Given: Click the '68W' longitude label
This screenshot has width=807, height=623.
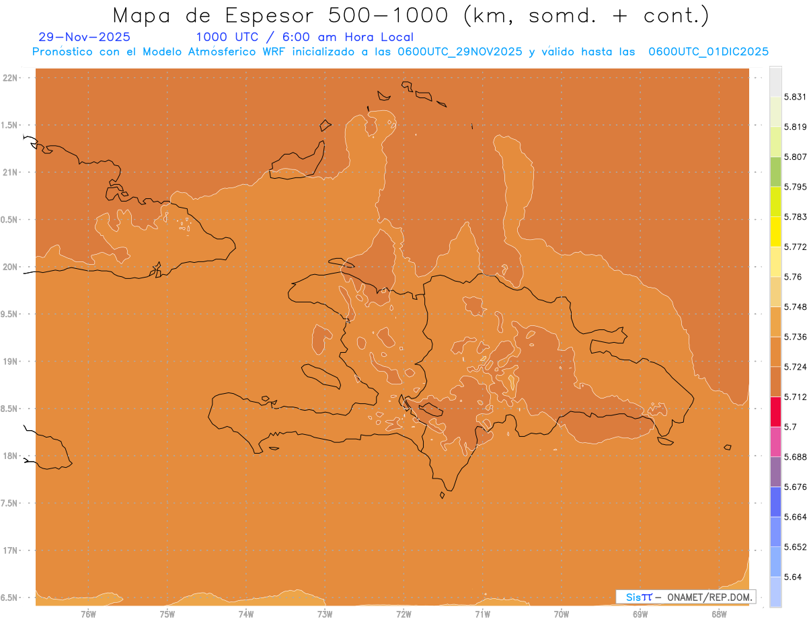Looking at the screenshot, I should pos(719,614).
